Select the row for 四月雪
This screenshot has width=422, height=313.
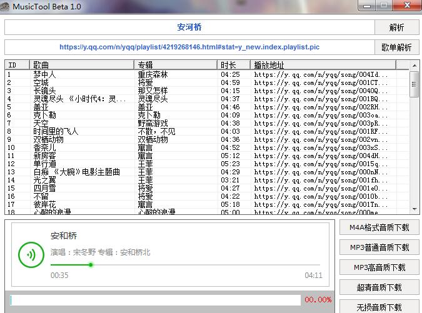pos(44,188)
